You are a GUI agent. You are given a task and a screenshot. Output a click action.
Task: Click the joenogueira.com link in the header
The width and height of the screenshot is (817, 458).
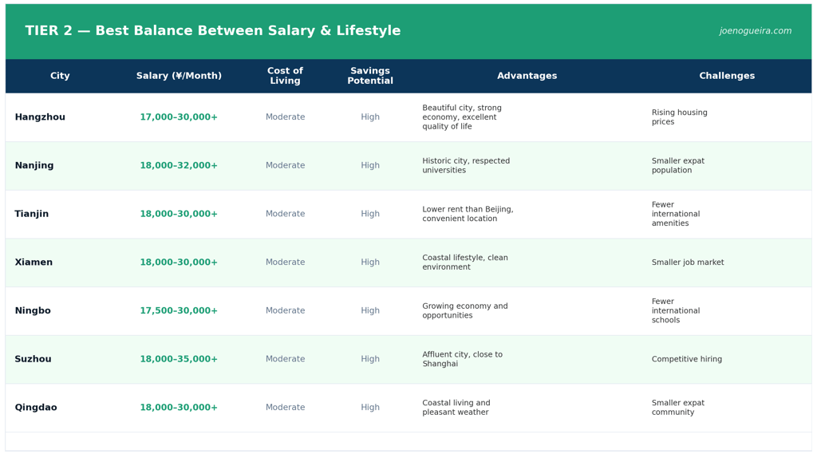755,31
